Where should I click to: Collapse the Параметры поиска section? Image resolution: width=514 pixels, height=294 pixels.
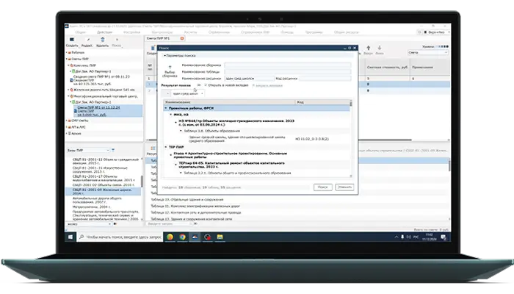(x=164, y=55)
